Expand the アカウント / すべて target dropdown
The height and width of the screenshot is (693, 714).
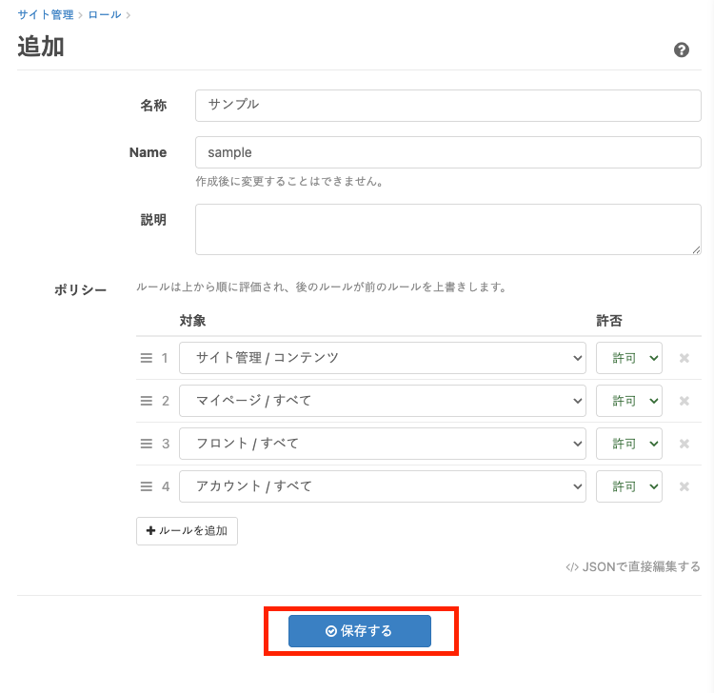click(x=382, y=486)
